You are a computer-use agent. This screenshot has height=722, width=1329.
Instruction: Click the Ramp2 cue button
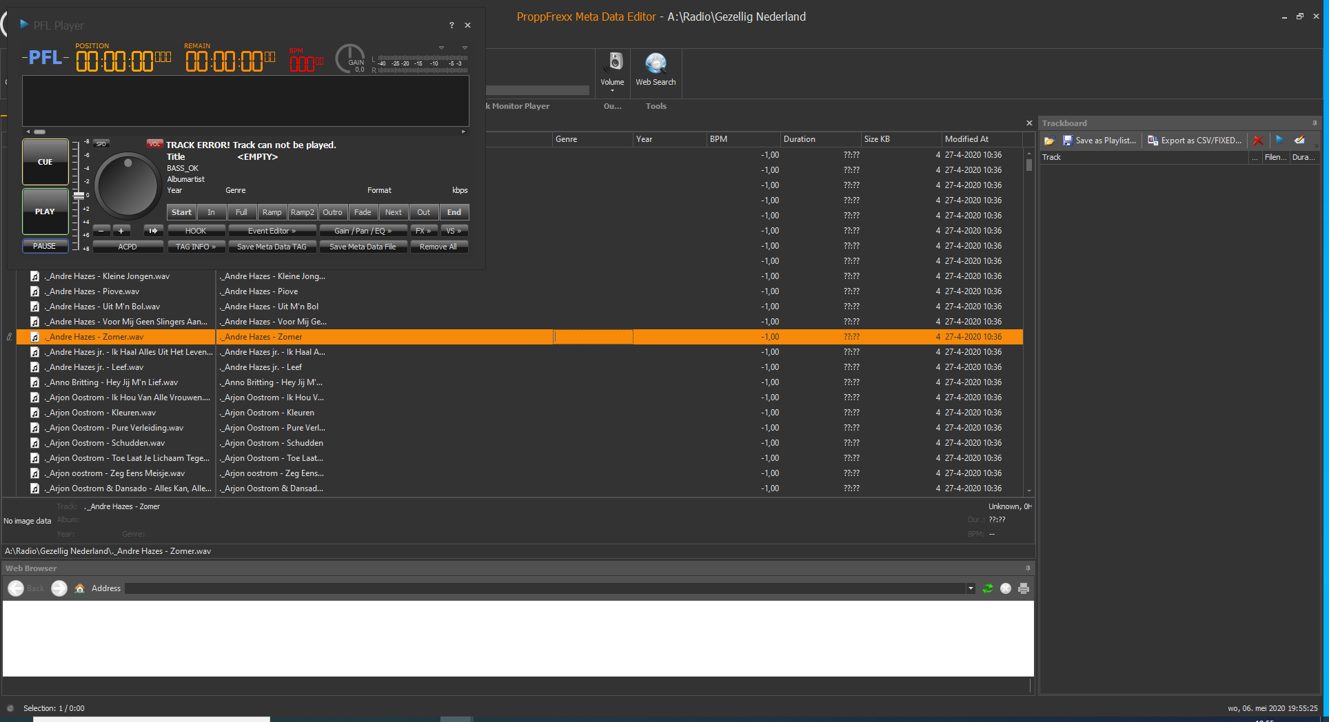[302, 212]
